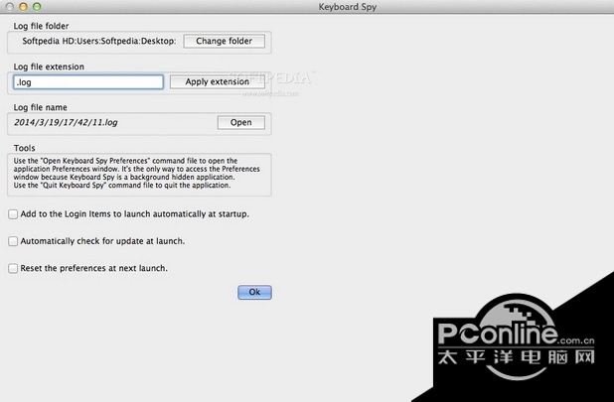The image size is (614, 402).
Task: Check Reset the preferences at next launch
Action: 13,268
